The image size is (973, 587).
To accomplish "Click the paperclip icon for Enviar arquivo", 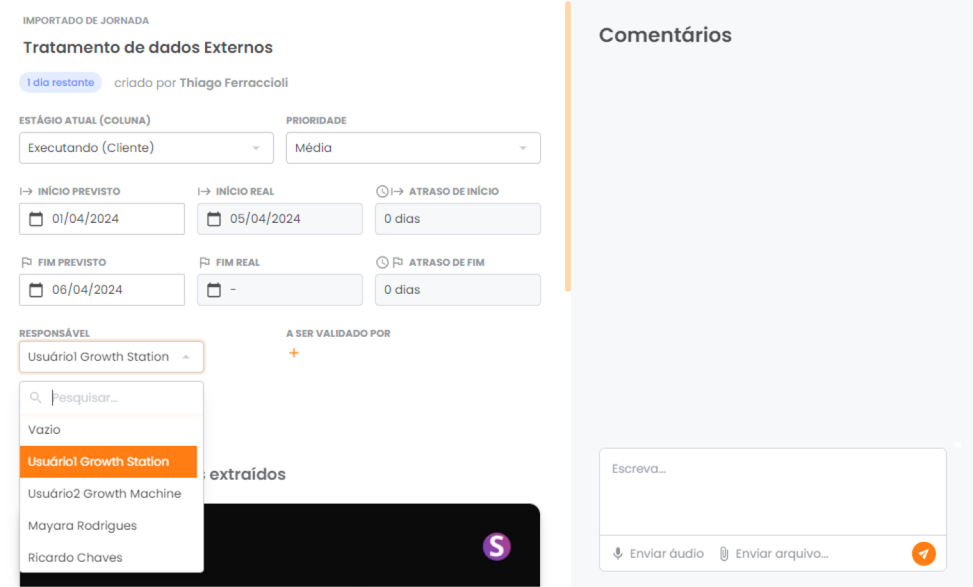I will point(723,554).
